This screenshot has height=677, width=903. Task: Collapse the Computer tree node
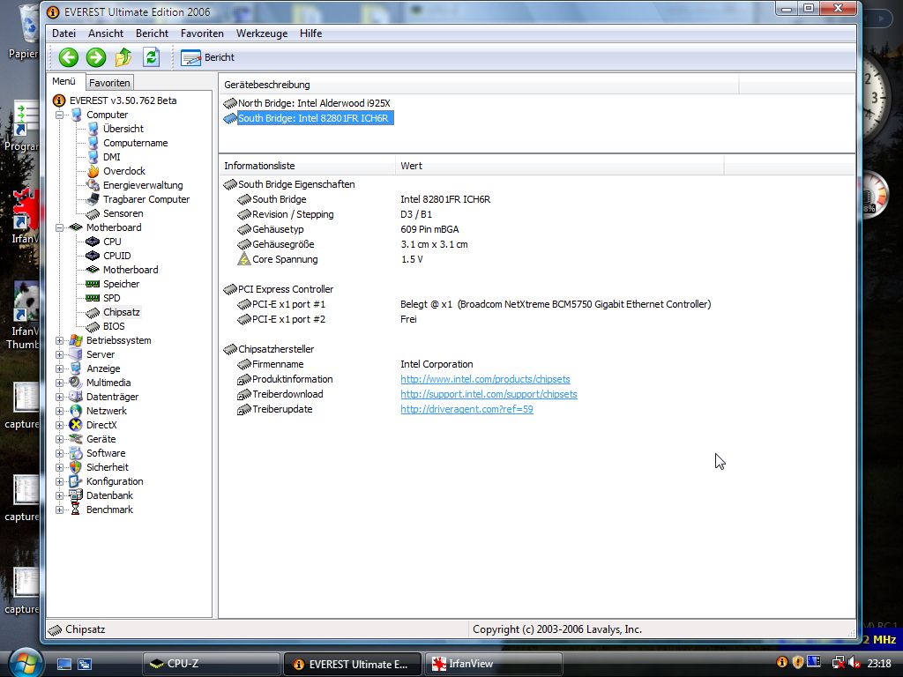[x=59, y=115]
